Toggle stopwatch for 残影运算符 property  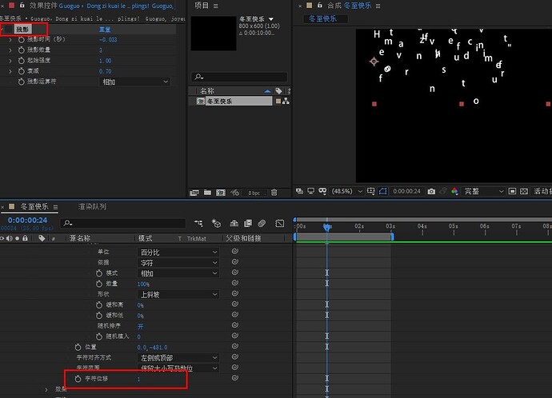21,82
